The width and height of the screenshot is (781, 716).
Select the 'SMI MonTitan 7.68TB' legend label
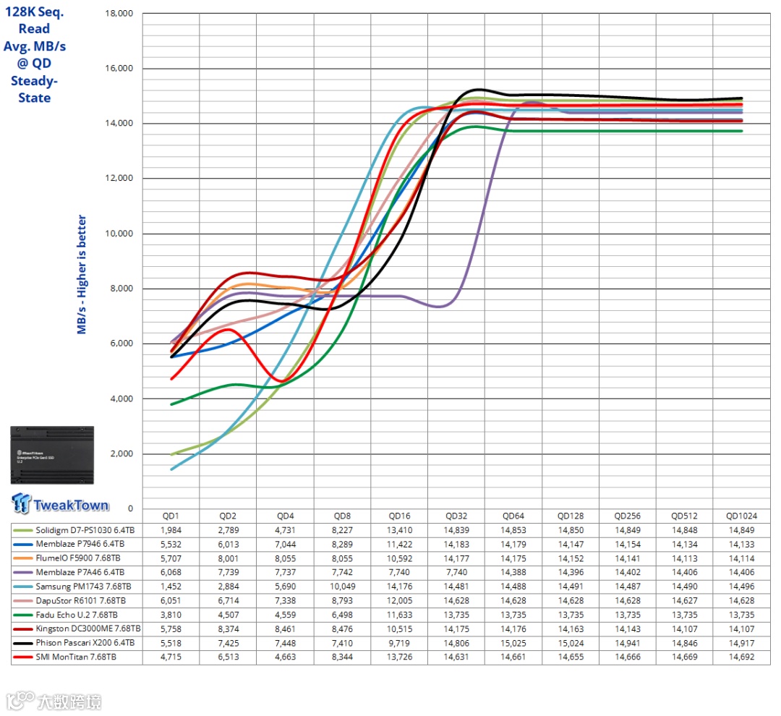(x=76, y=657)
